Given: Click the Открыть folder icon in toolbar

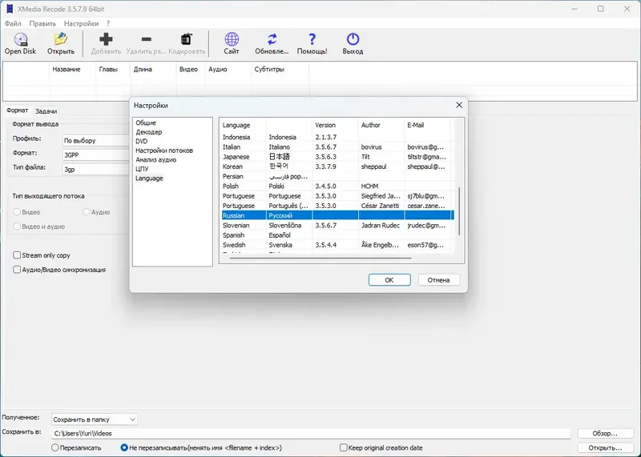Looking at the screenshot, I should click(61, 39).
